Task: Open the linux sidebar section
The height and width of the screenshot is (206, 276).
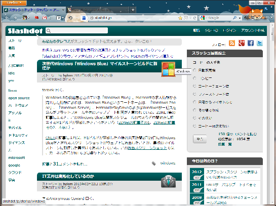Action: [x=13, y=91]
